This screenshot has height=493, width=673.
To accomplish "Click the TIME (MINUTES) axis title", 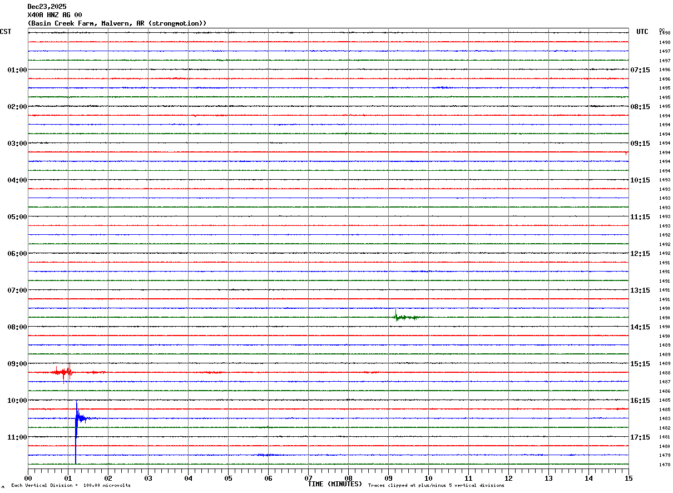I will (335, 484).
